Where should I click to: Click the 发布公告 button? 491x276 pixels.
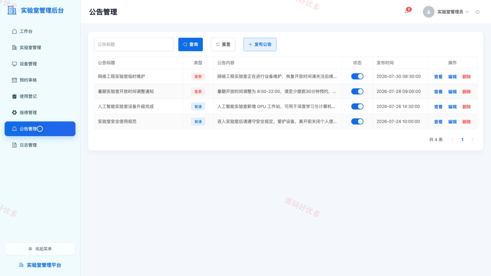pos(260,45)
